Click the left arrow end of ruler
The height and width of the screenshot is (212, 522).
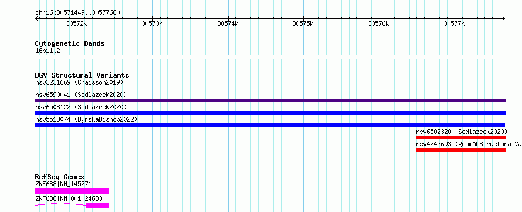(x=36, y=18)
